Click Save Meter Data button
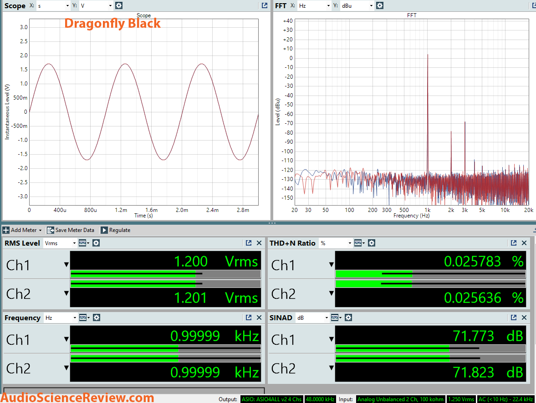Viewport: 536px width, 403px height. (71, 230)
